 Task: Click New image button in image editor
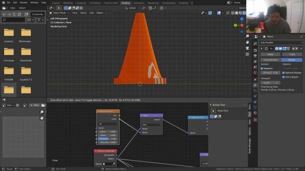pyautogui.click(x=35, y=105)
